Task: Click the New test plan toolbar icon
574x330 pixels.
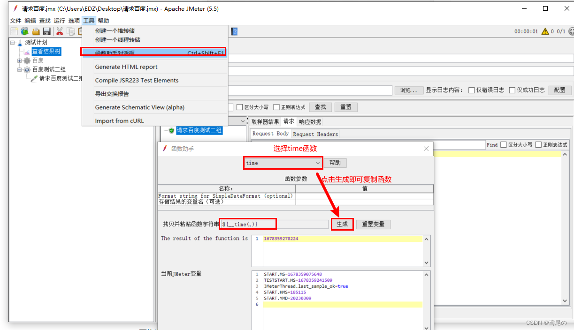Action: [14, 31]
